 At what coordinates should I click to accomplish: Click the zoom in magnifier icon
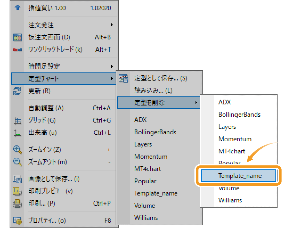point(18,150)
